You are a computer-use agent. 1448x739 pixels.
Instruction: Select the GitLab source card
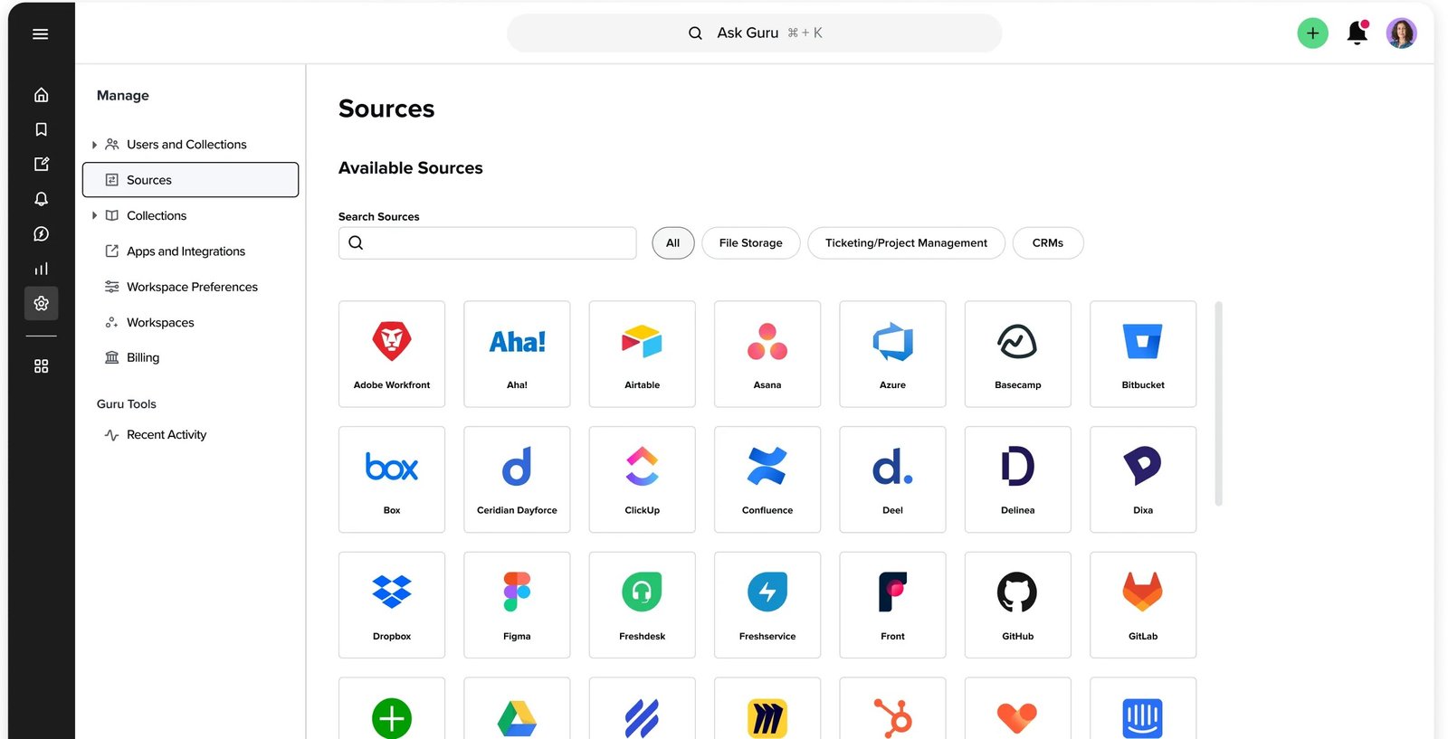click(x=1143, y=605)
